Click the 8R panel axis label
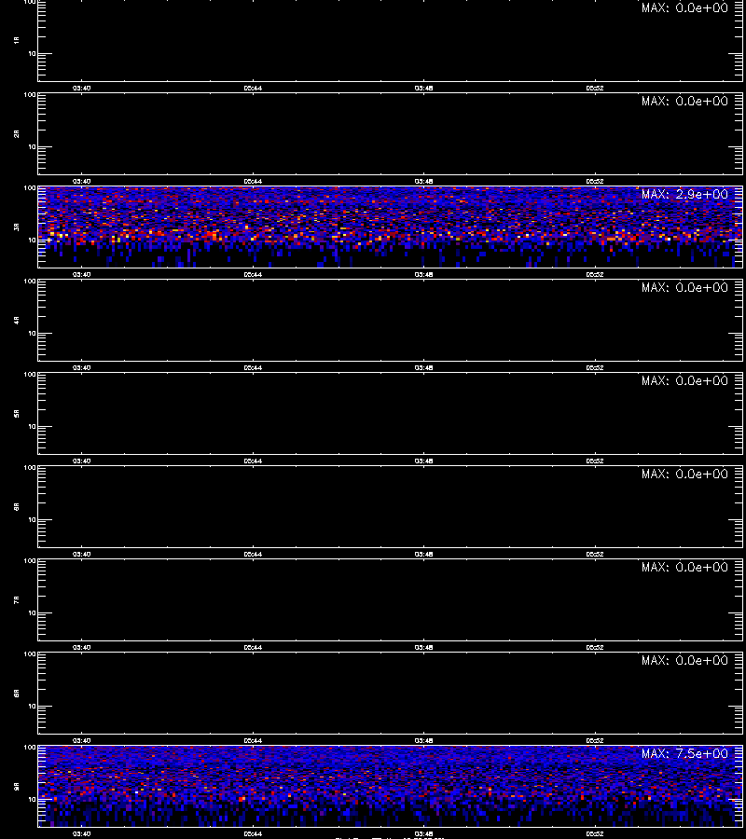The height and width of the screenshot is (839, 746). pyautogui.click(x=17, y=693)
